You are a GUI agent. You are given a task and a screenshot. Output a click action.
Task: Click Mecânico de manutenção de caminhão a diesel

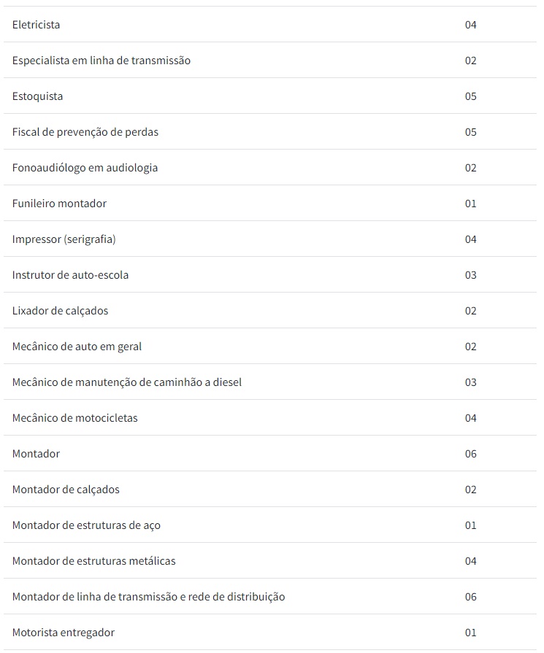point(127,382)
